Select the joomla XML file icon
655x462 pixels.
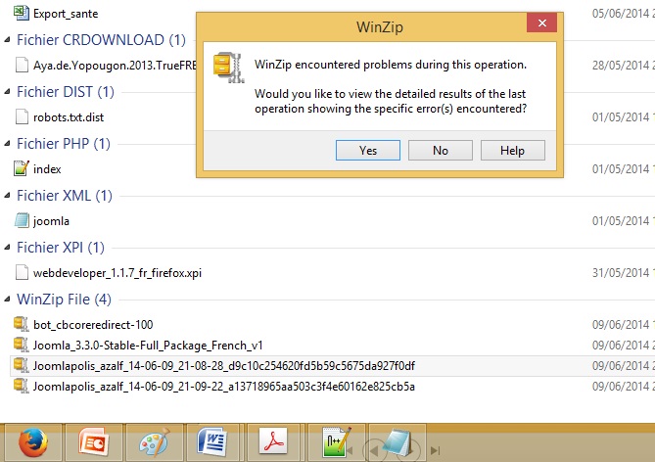click(x=22, y=220)
